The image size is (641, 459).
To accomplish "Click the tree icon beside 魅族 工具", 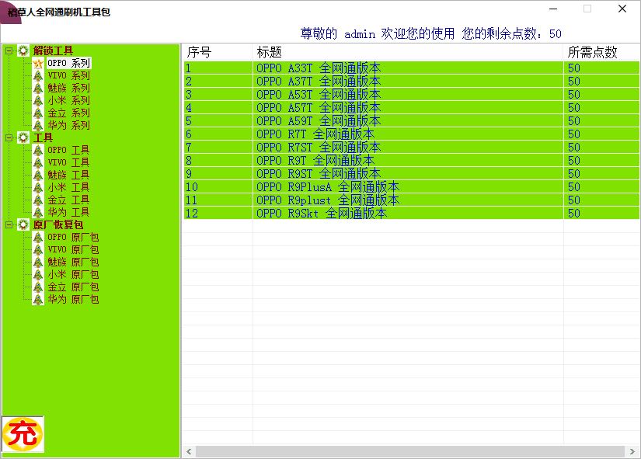I will 38,176.
